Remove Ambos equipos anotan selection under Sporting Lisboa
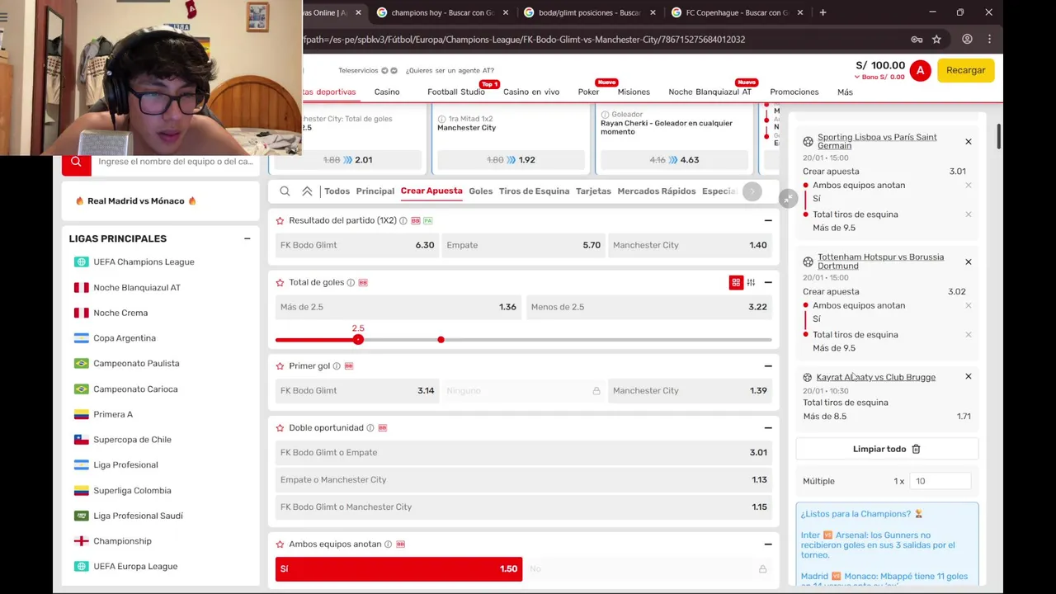The height and width of the screenshot is (594, 1056). 969,186
